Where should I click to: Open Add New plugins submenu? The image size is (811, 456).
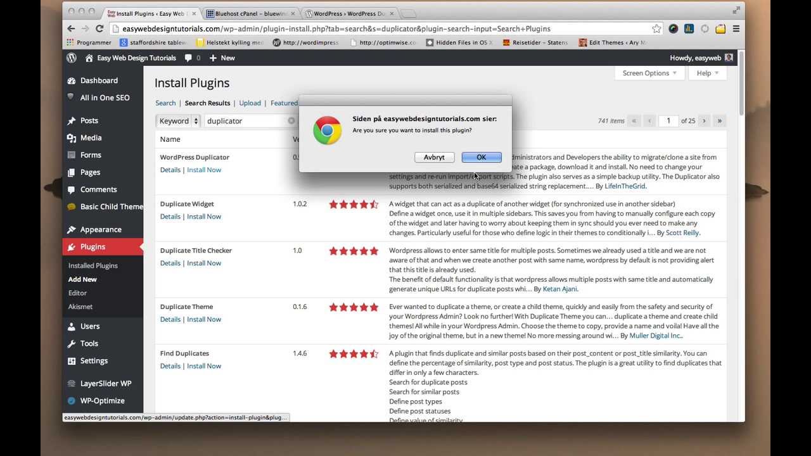82,279
